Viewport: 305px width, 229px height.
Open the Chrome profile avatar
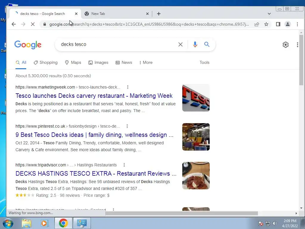click(x=288, y=24)
